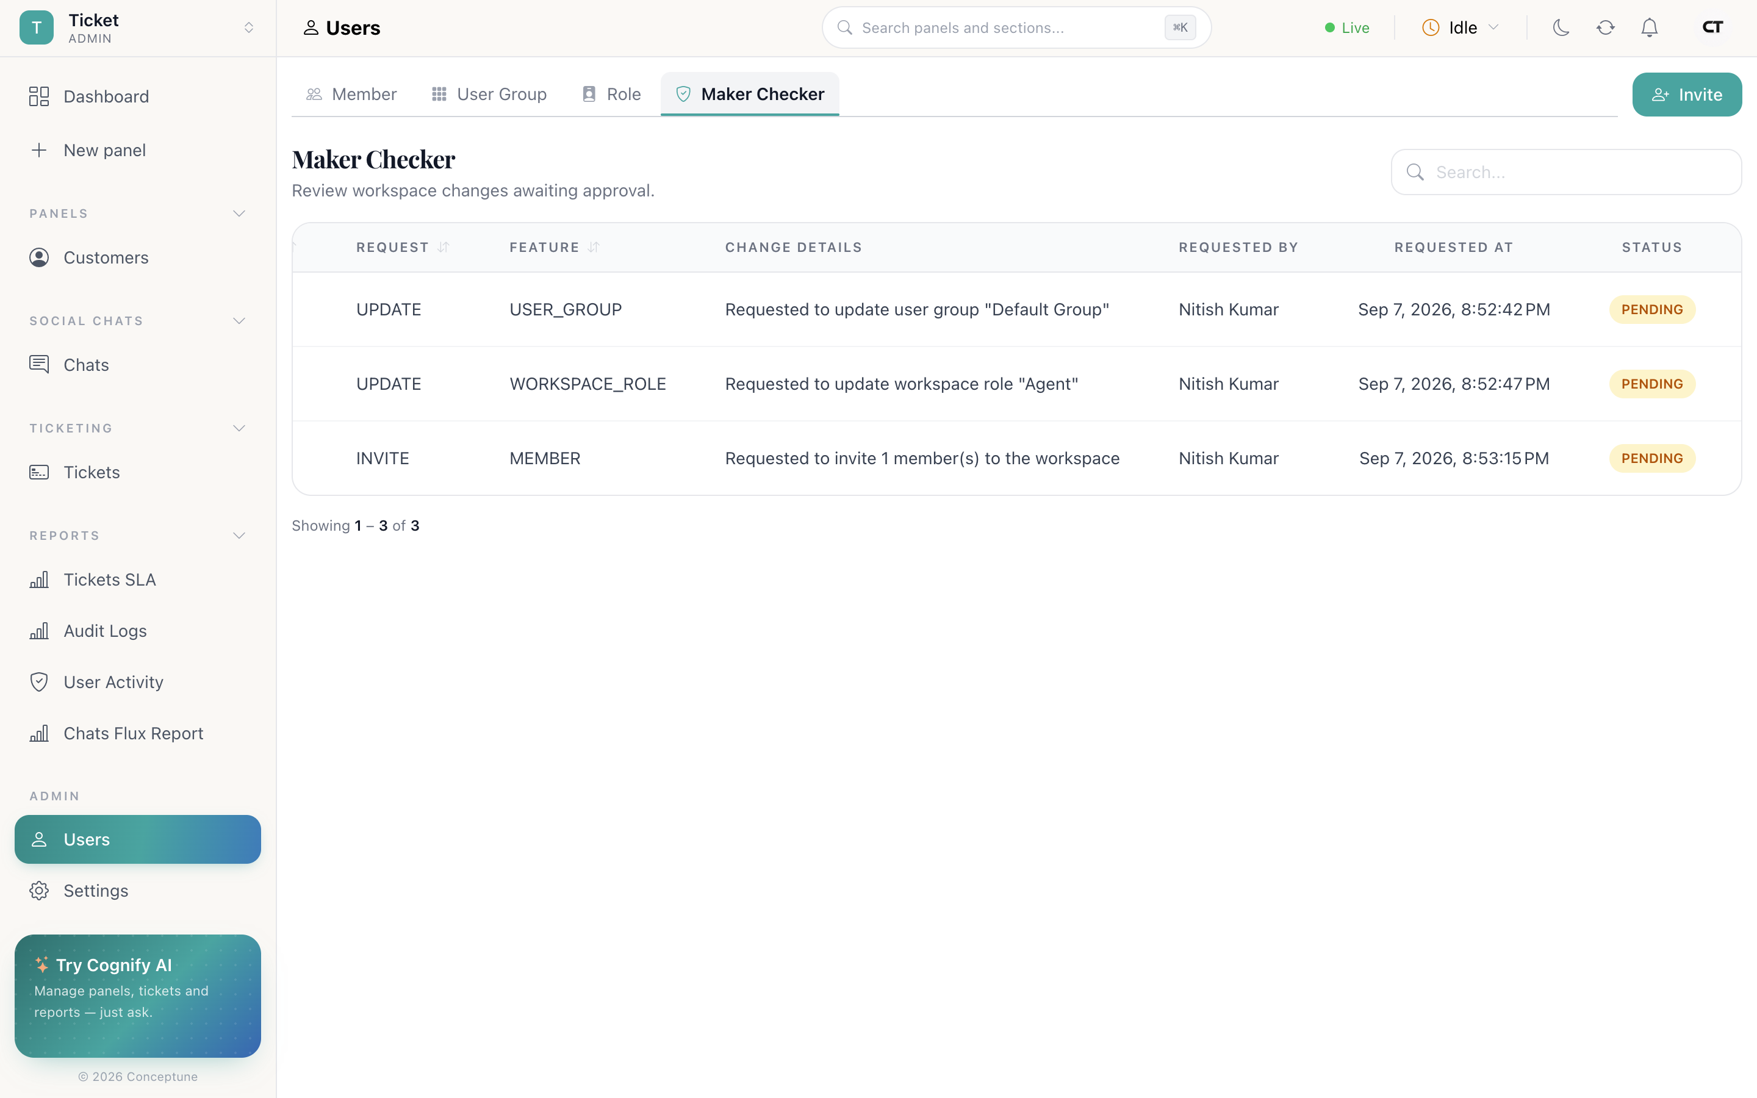Open the Settings gear icon

pos(39,891)
